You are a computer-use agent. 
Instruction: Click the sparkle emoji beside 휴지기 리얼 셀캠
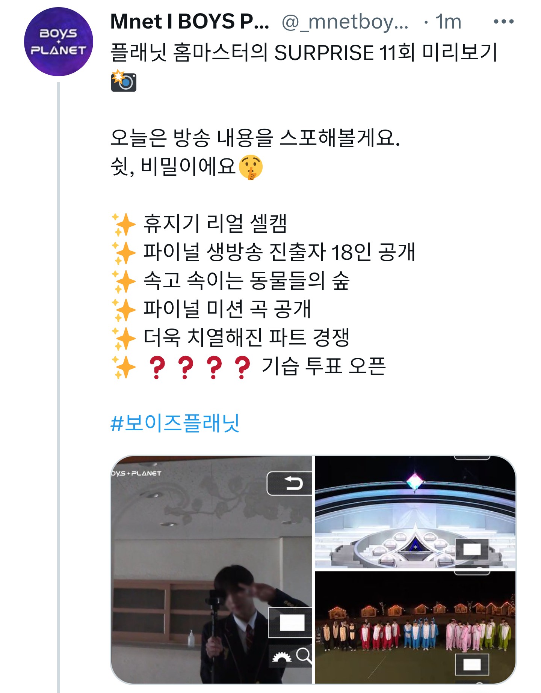pos(124,224)
